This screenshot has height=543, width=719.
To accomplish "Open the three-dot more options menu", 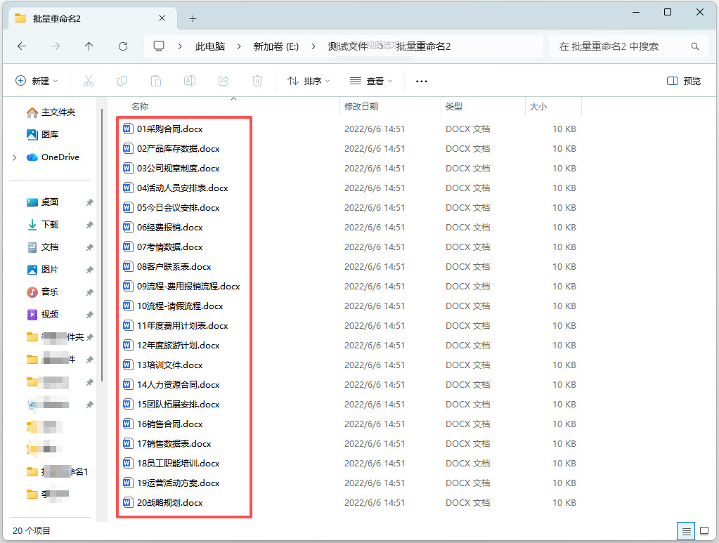I will 422,81.
